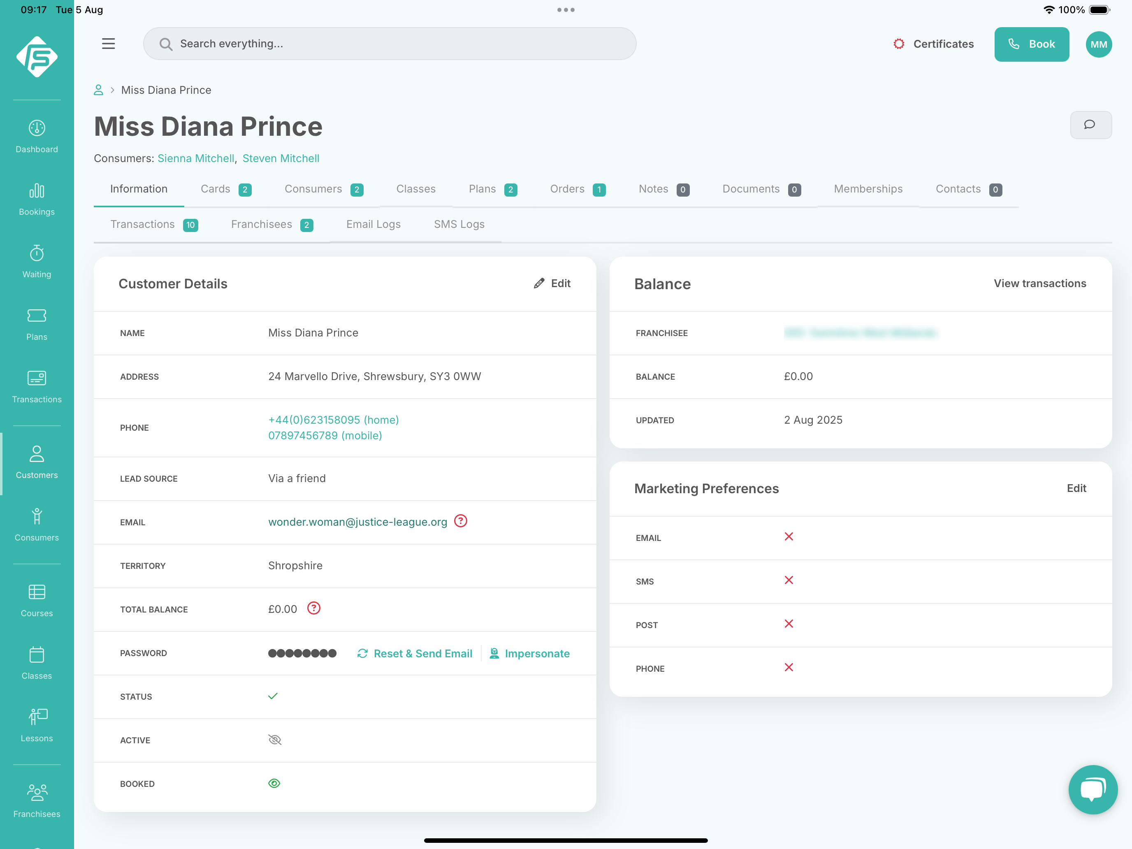Click the battery status indicator
Viewport: 1132px width, 849px height.
tap(1099, 10)
